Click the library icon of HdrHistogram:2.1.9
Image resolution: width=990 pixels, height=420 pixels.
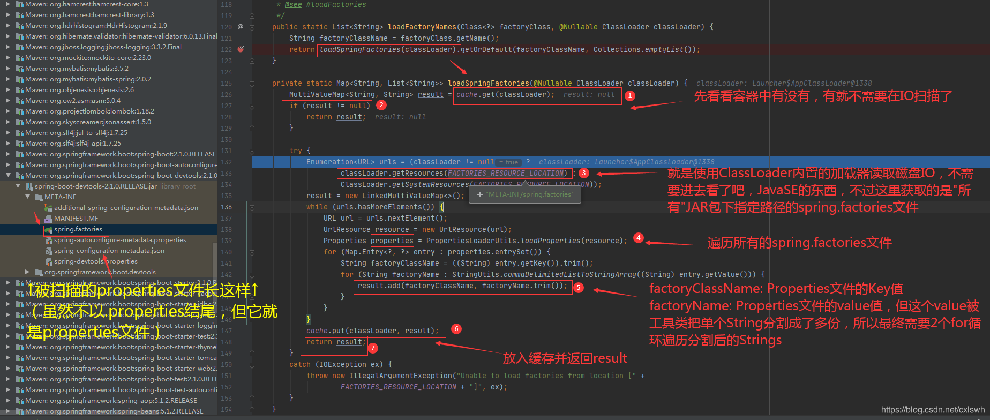pyautogui.click(x=19, y=26)
